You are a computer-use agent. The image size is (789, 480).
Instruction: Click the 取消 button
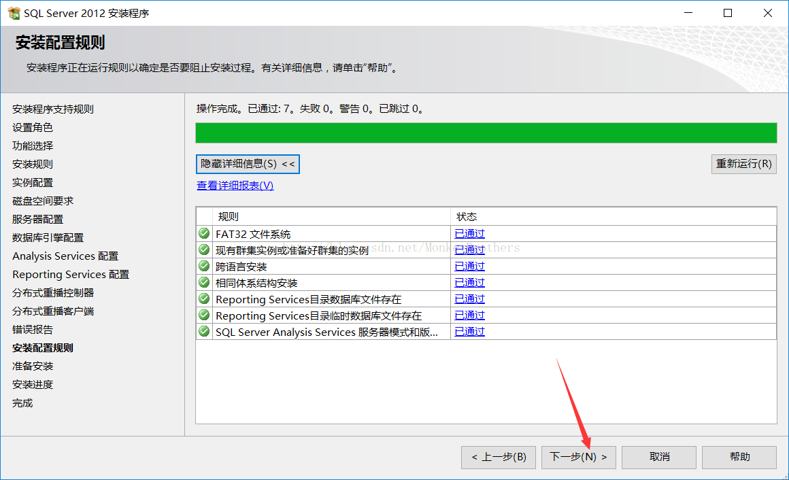(659, 458)
